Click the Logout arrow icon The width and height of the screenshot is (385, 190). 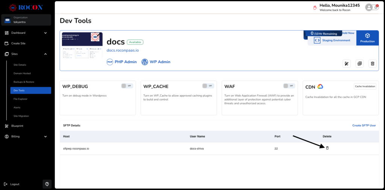click(x=6, y=184)
